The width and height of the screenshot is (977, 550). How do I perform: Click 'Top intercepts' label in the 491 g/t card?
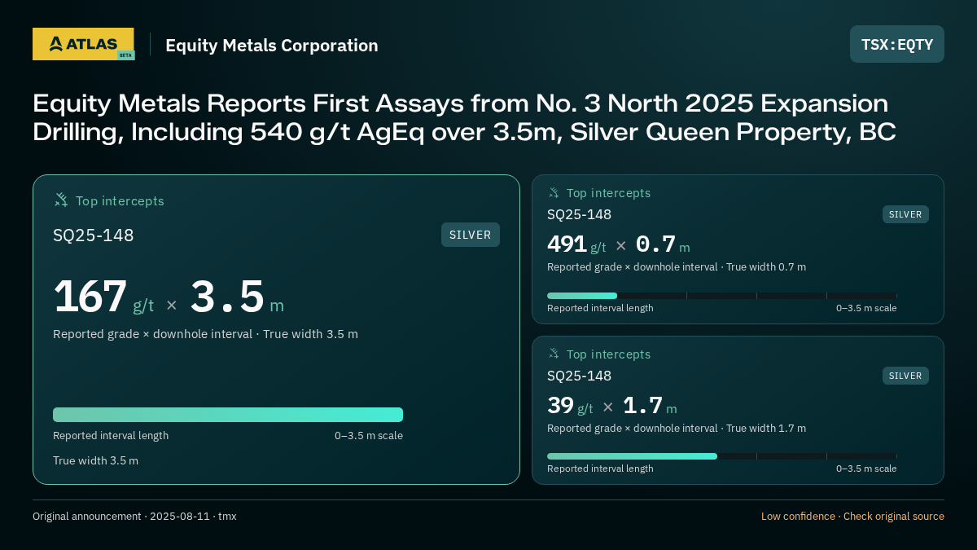click(x=608, y=193)
